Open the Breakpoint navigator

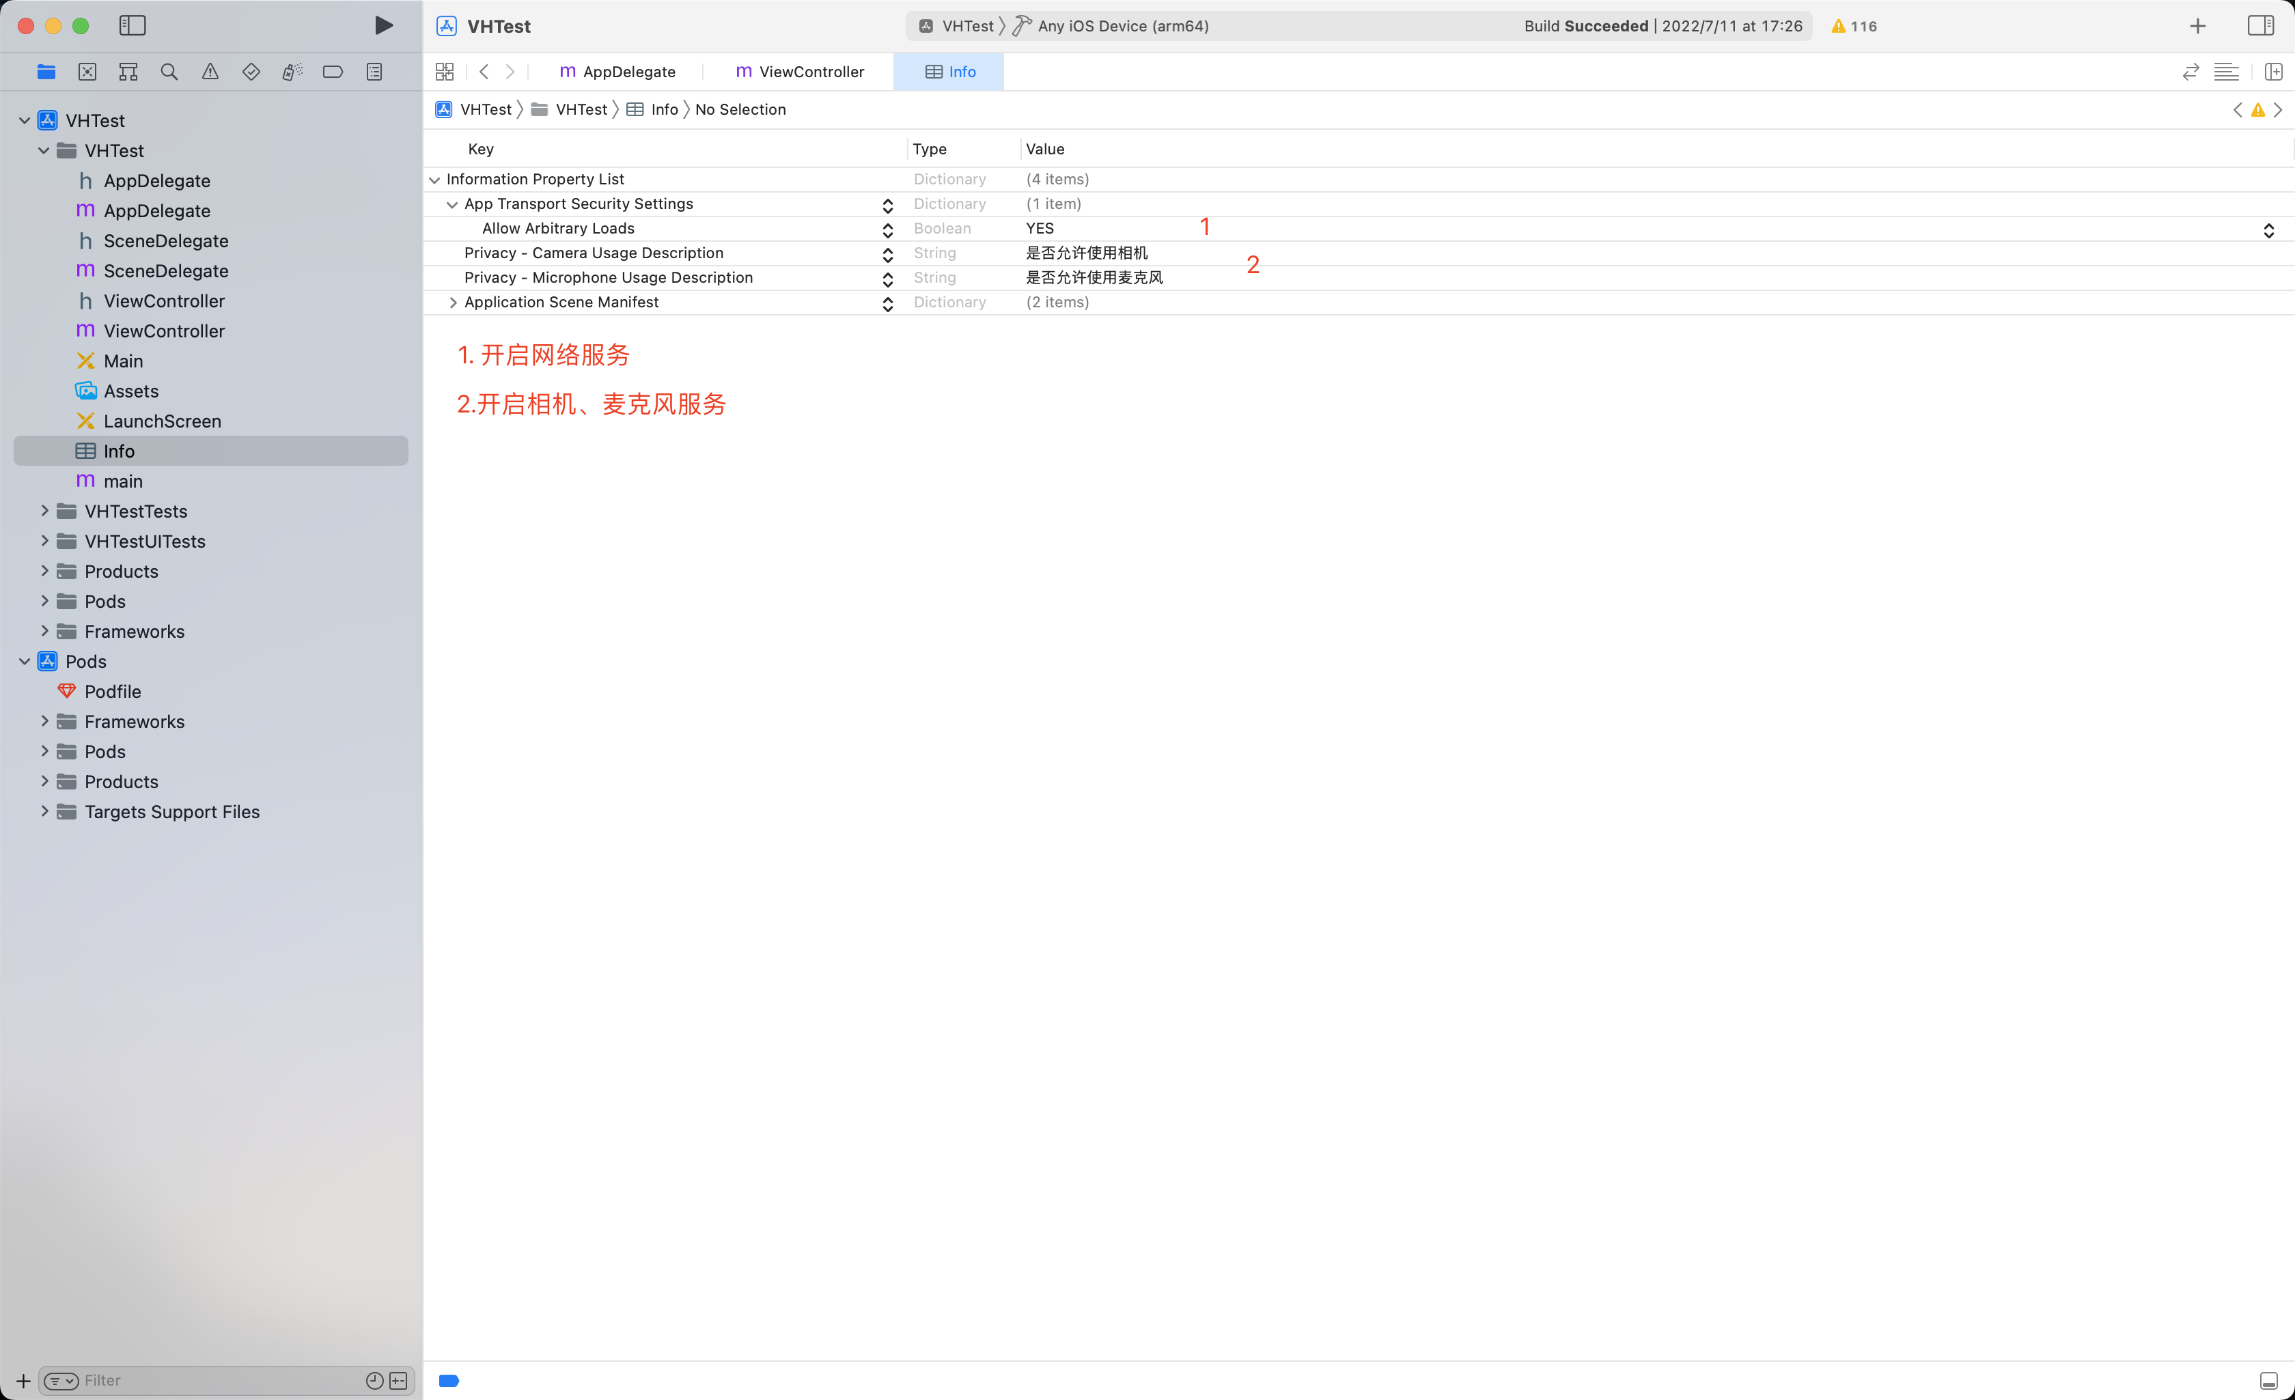(333, 72)
